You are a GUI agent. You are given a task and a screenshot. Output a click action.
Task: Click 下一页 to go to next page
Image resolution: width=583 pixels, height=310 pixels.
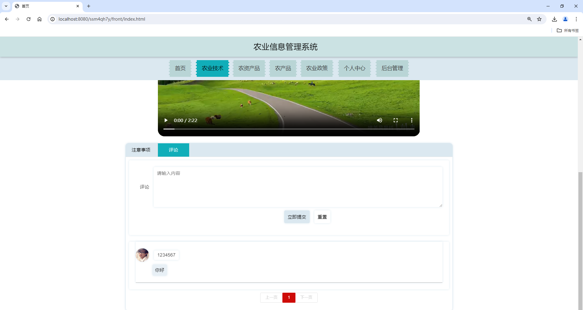307,298
